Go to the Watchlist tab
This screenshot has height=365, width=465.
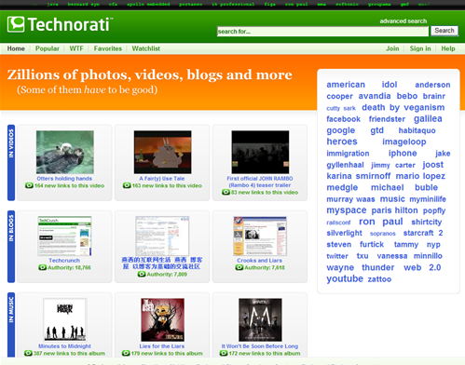click(x=146, y=48)
